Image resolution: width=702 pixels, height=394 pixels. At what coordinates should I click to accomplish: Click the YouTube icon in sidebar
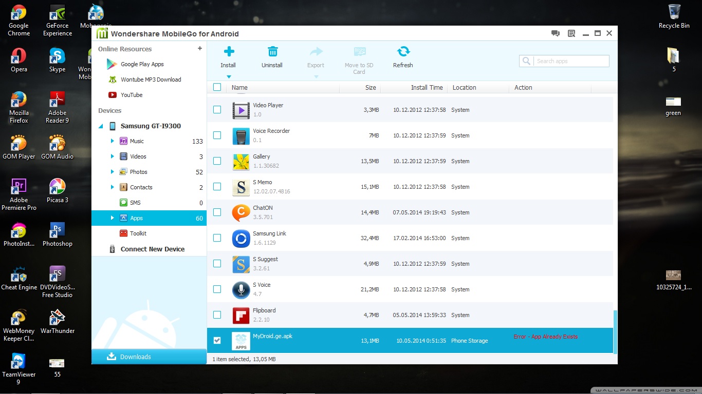[x=112, y=95]
